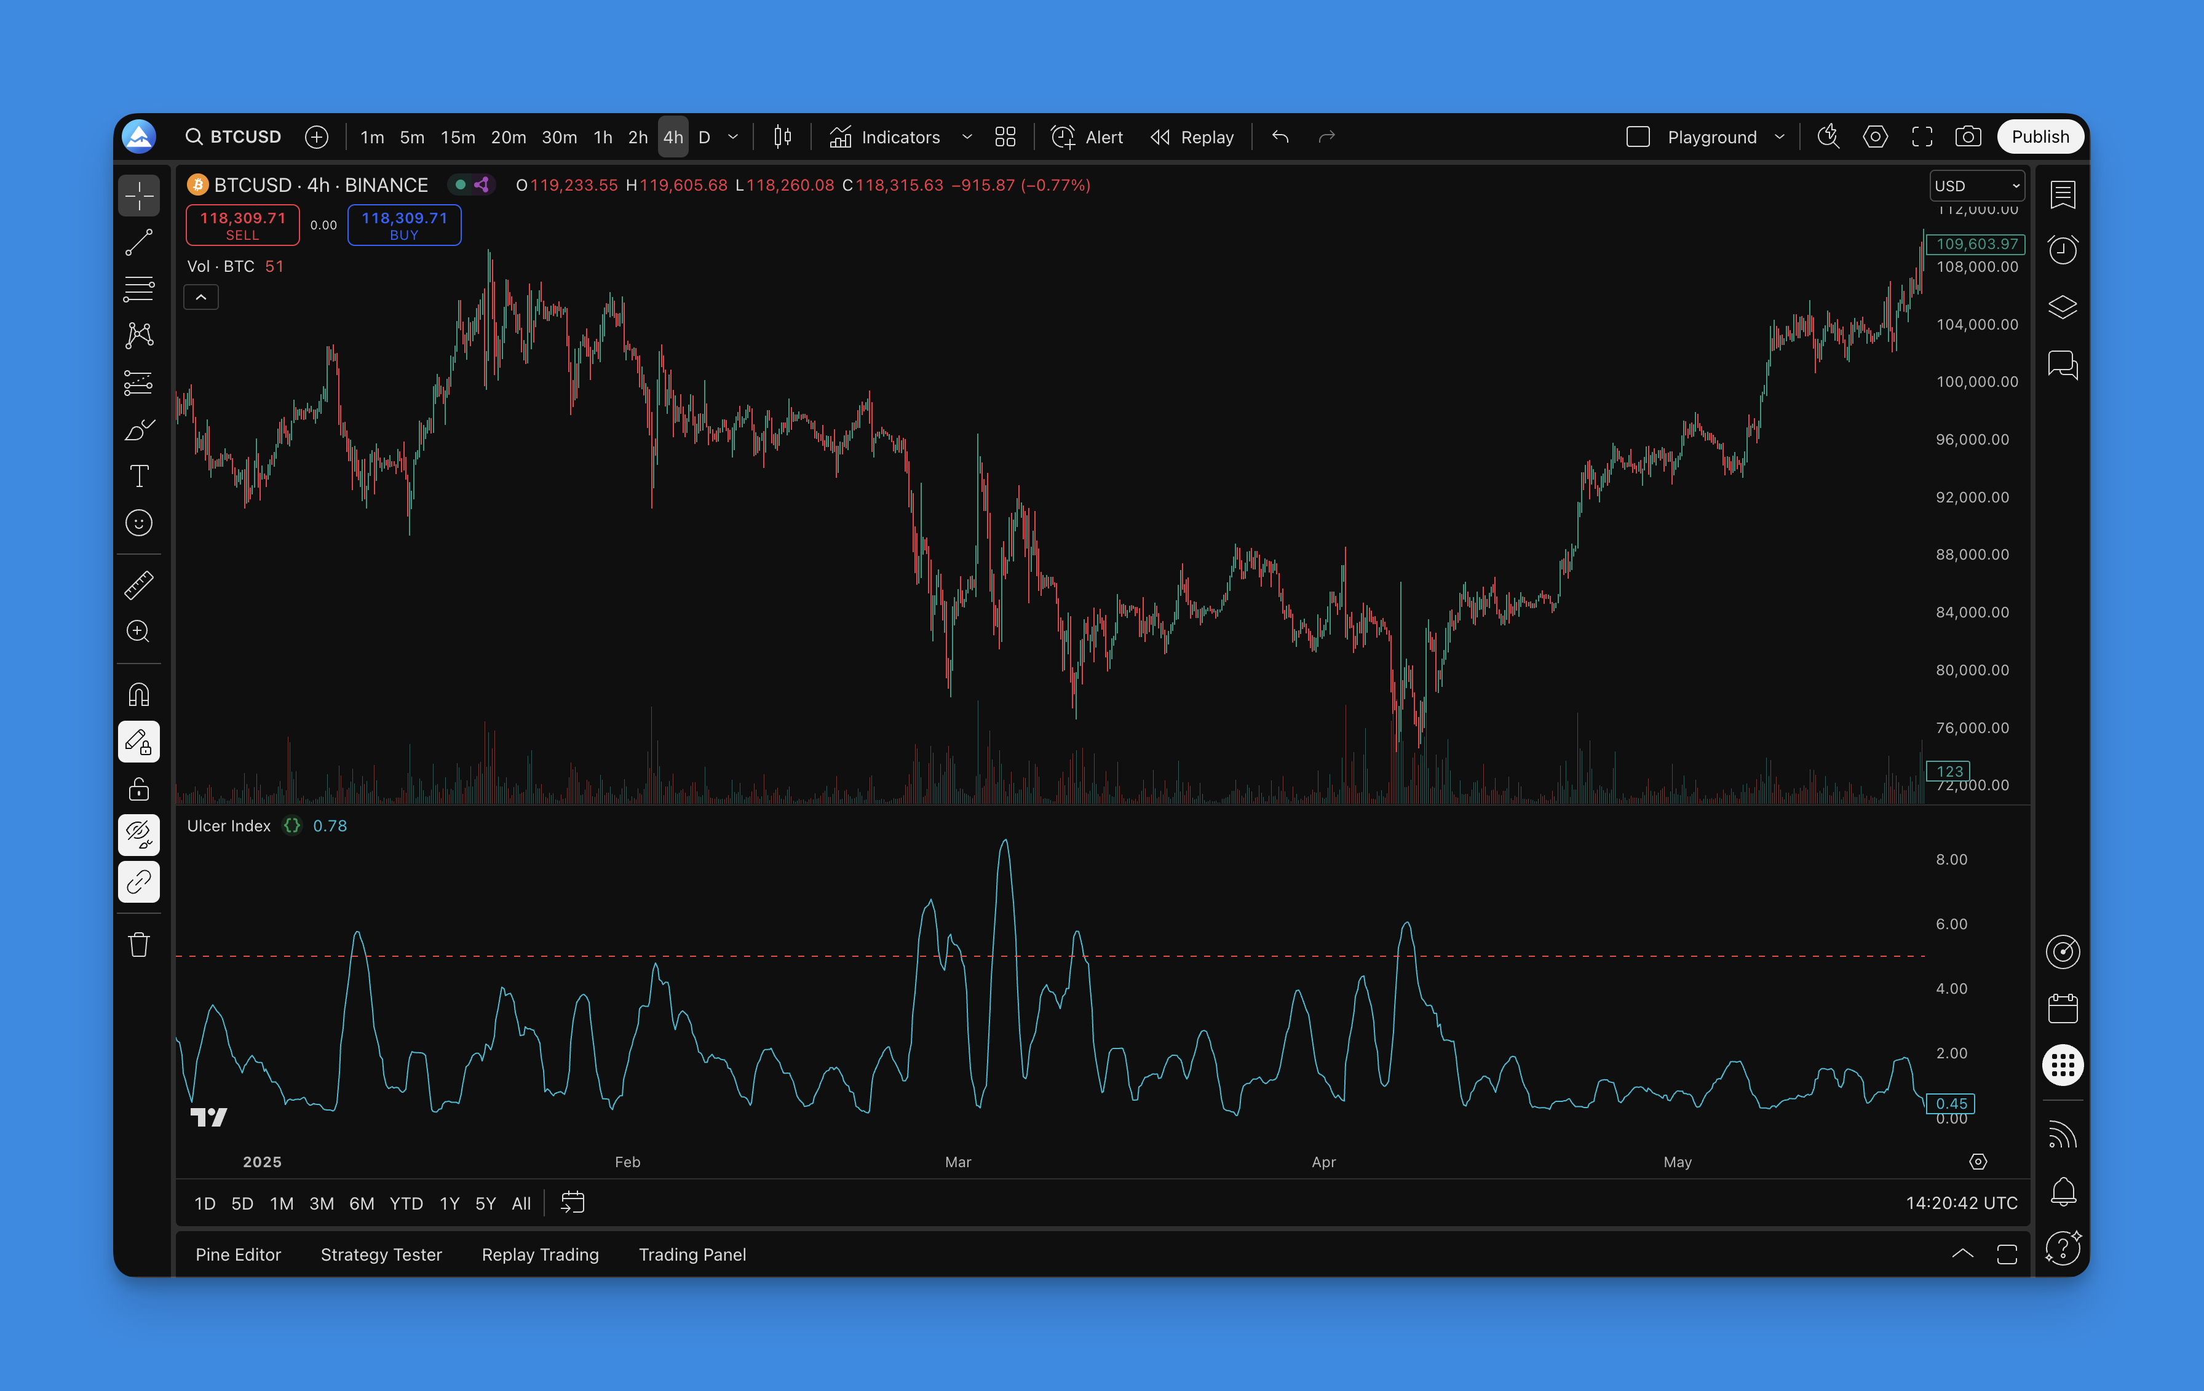The width and height of the screenshot is (2204, 1391).
Task: Open the layout grid selector
Action: tap(1006, 137)
